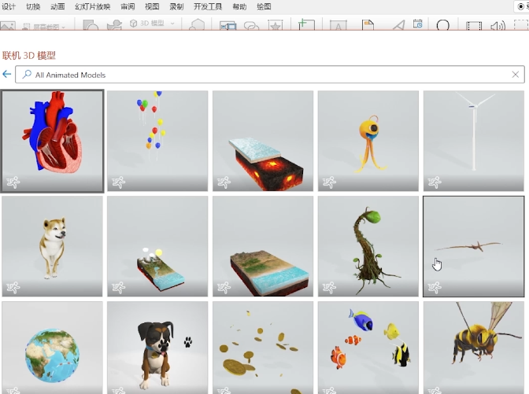This screenshot has height=394, width=529.
Task: Select the growing beanstalk plant model
Action: [x=368, y=246]
